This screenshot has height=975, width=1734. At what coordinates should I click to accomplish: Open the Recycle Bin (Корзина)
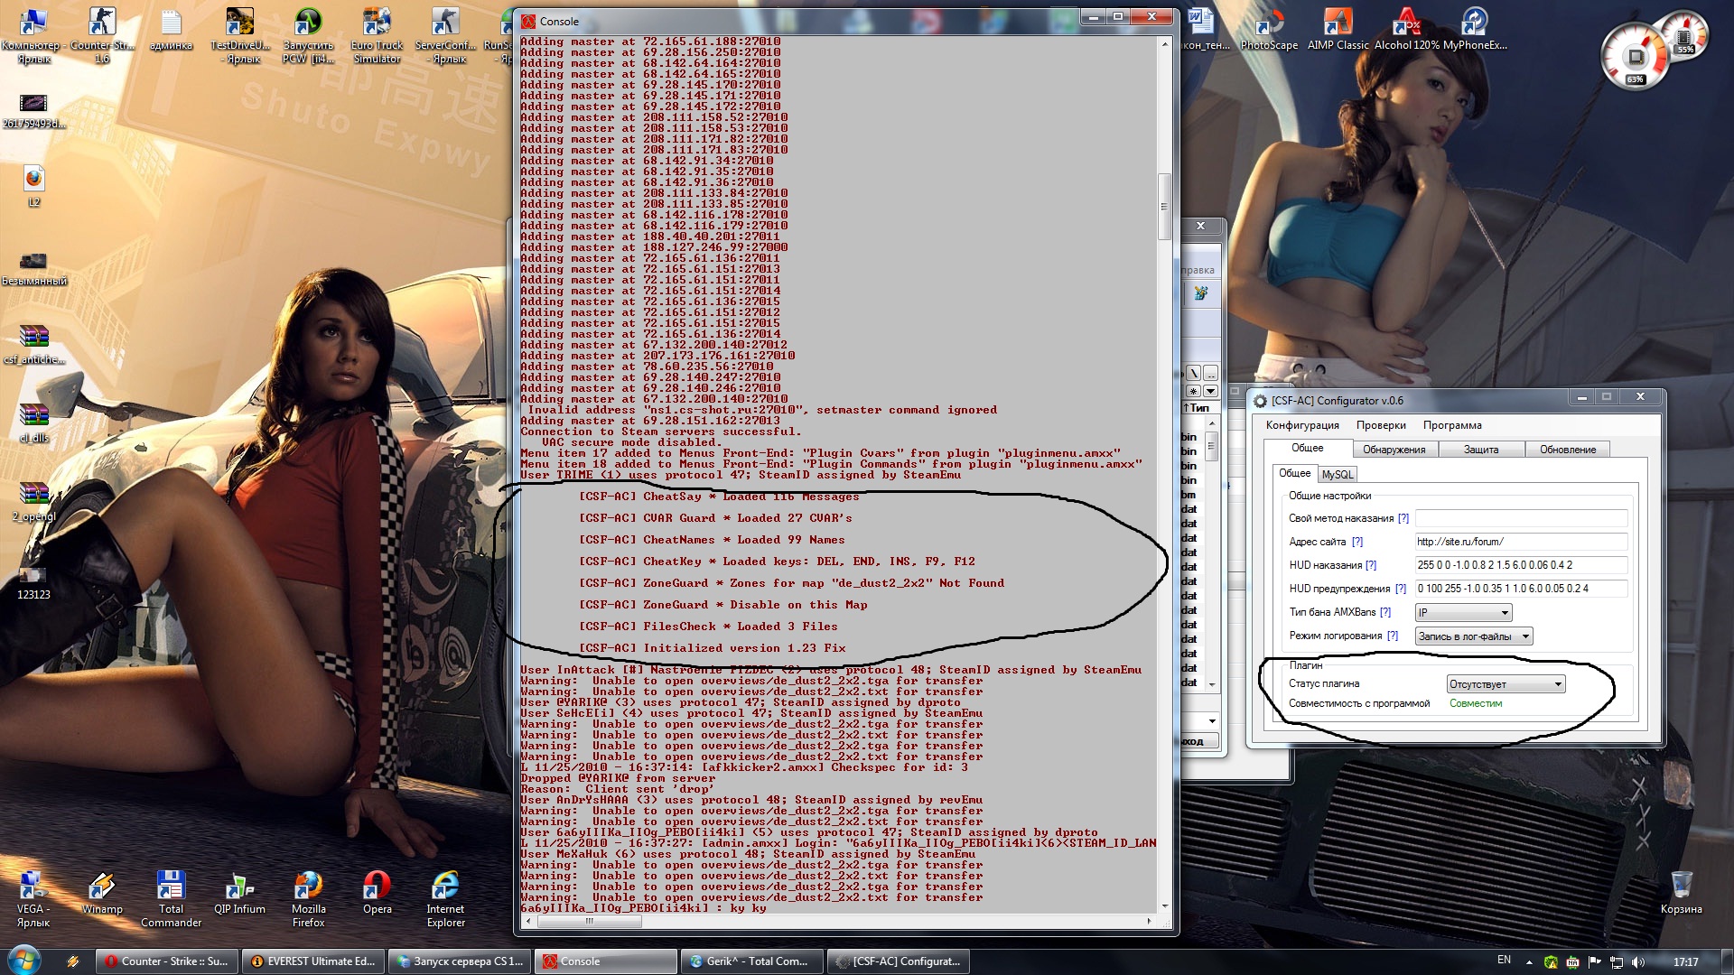(x=1681, y=893)
